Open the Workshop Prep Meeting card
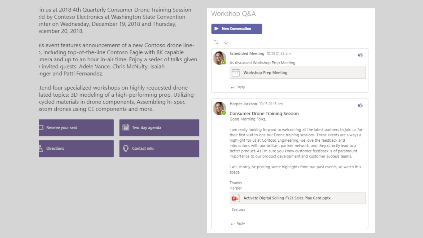The height and width of the screenshot is (238, 423). click(x=297, y=73)
